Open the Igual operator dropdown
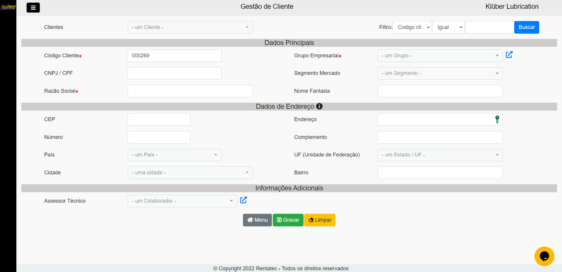 (x=448, y=27)
